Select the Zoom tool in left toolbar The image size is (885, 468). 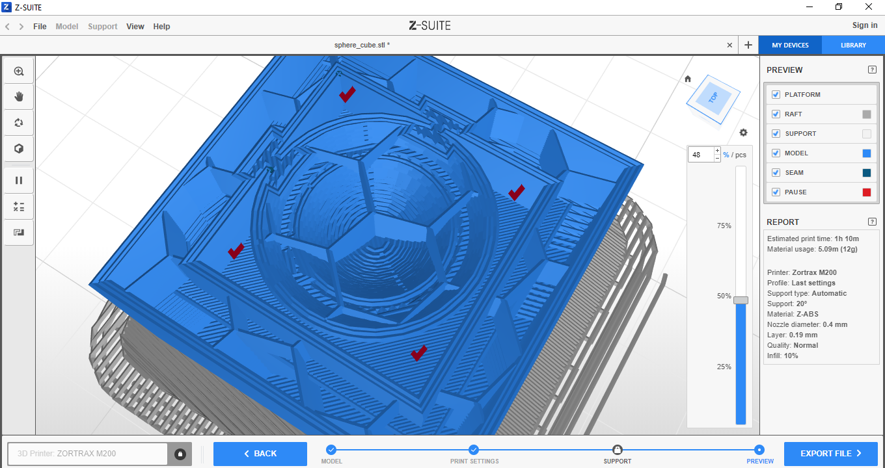19,71
